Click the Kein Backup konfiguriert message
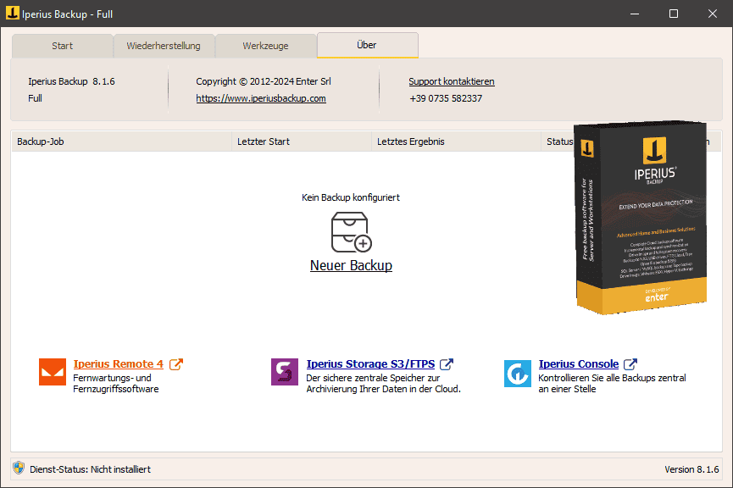 pos(351,197)
